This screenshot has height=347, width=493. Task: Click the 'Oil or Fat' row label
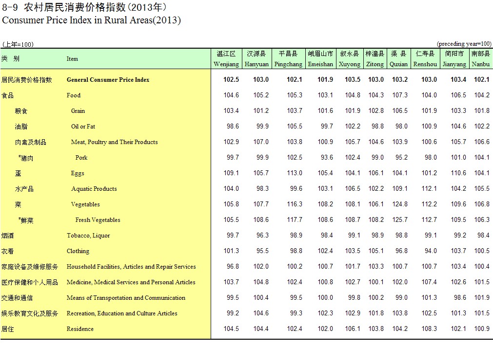[83, 127]
